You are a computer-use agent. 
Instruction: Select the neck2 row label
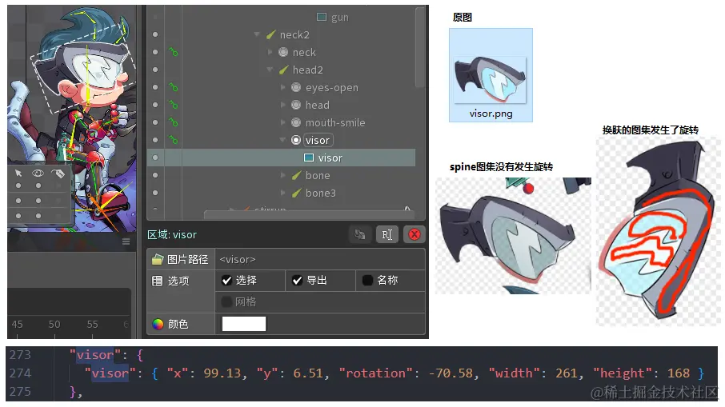point(294,34)
